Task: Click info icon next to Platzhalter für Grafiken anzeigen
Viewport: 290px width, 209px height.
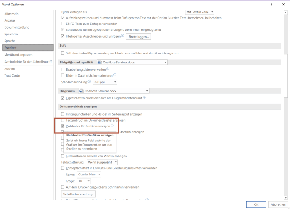Action: click(112, 126)
